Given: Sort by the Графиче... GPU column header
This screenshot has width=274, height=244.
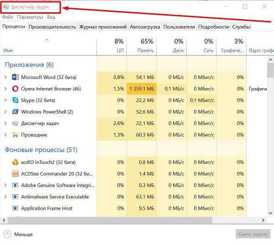Looking at the screenshot, I should point(232,46).
